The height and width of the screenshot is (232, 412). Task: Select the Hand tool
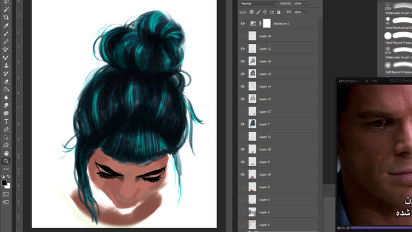(x=6, y=153)
